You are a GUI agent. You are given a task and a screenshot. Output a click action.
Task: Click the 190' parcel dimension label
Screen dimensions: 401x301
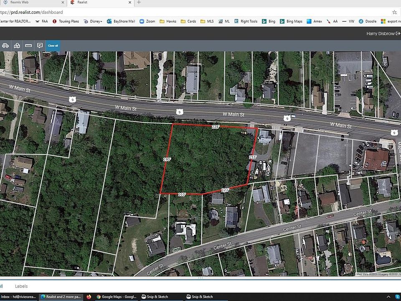coord(167,159)
